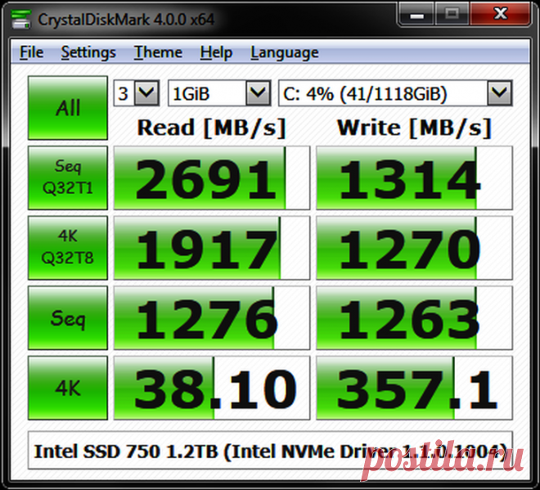Click the 1276 Seq read result

point(212,318)
